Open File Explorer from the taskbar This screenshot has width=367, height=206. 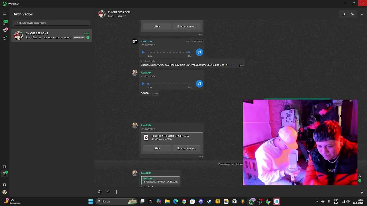coord(167,201)
